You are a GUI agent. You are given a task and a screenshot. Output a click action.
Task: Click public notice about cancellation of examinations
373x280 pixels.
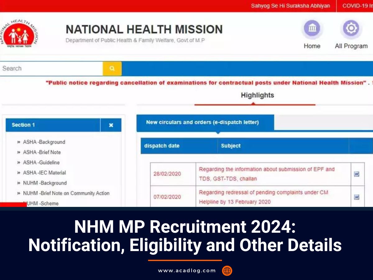206,83
